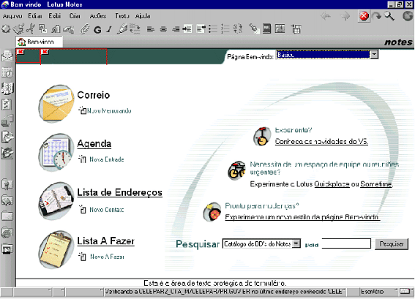This screenshot has height=299, width=415.
Task: Click the Conheça as novidades do V5 link
Action: [x=321, y=142]
